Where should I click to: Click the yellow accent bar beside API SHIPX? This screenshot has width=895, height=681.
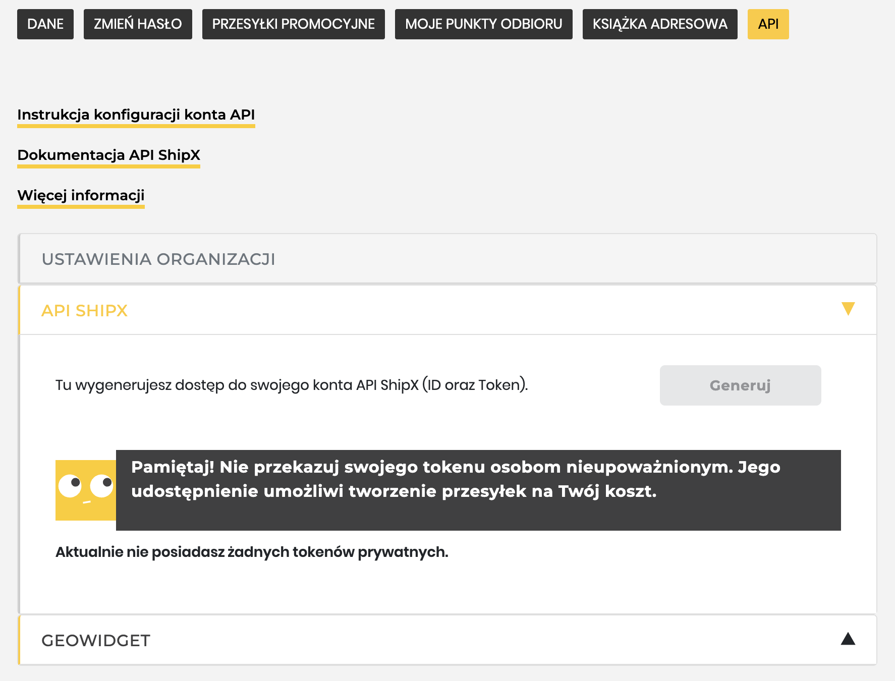click(x=19, y=310)
